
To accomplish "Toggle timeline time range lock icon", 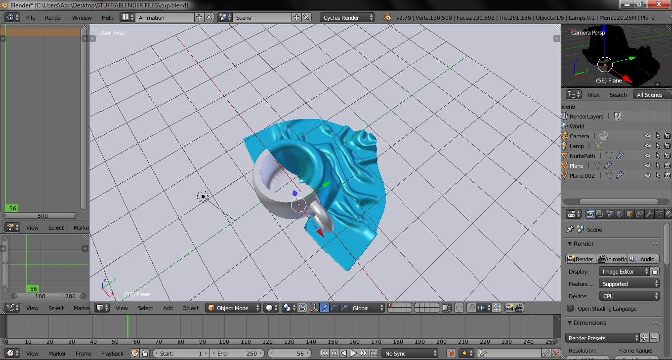I will click(x=145, y=353).
